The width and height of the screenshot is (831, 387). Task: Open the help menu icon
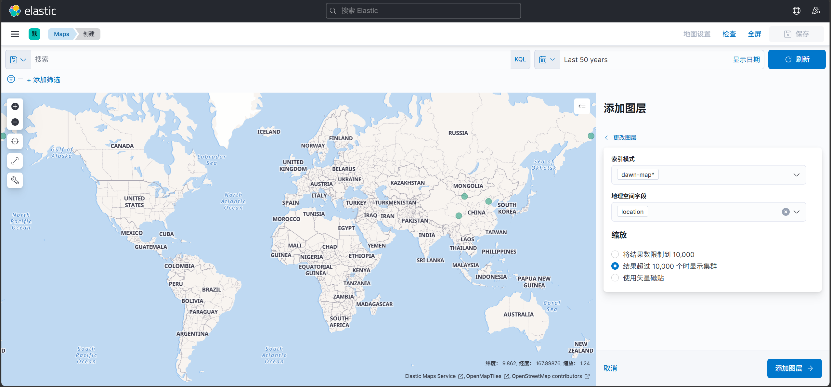[x=796, y=11]
